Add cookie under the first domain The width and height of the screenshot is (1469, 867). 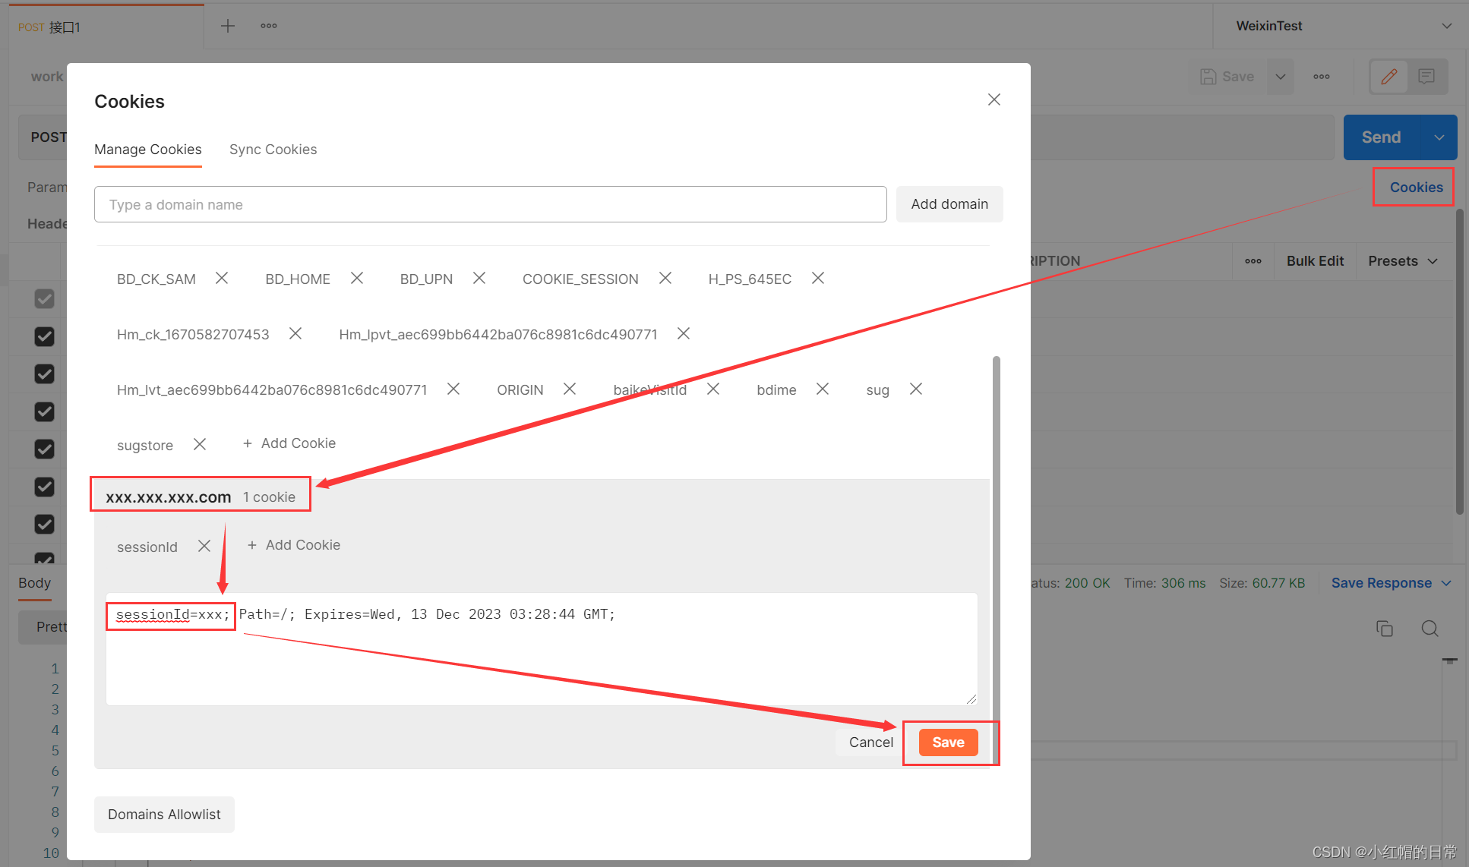pyautogui.click(x=289, y=443)
